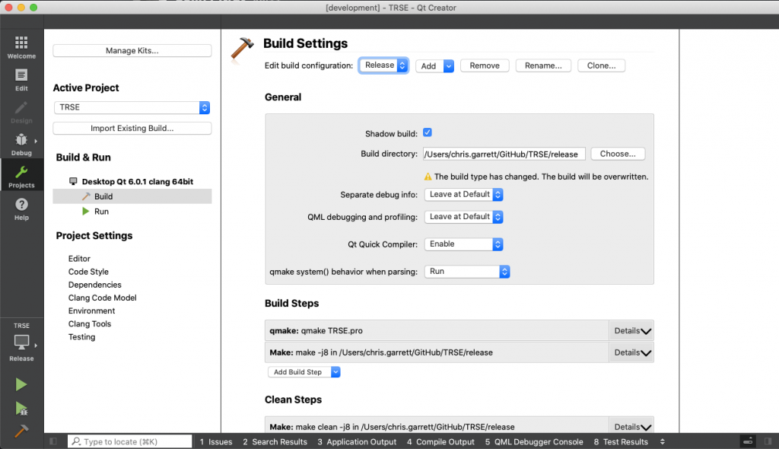Open the Design mode
Image resolution: width=779 pixels, height=449 pixels.
pyautogui.click(x=21, y=113)
